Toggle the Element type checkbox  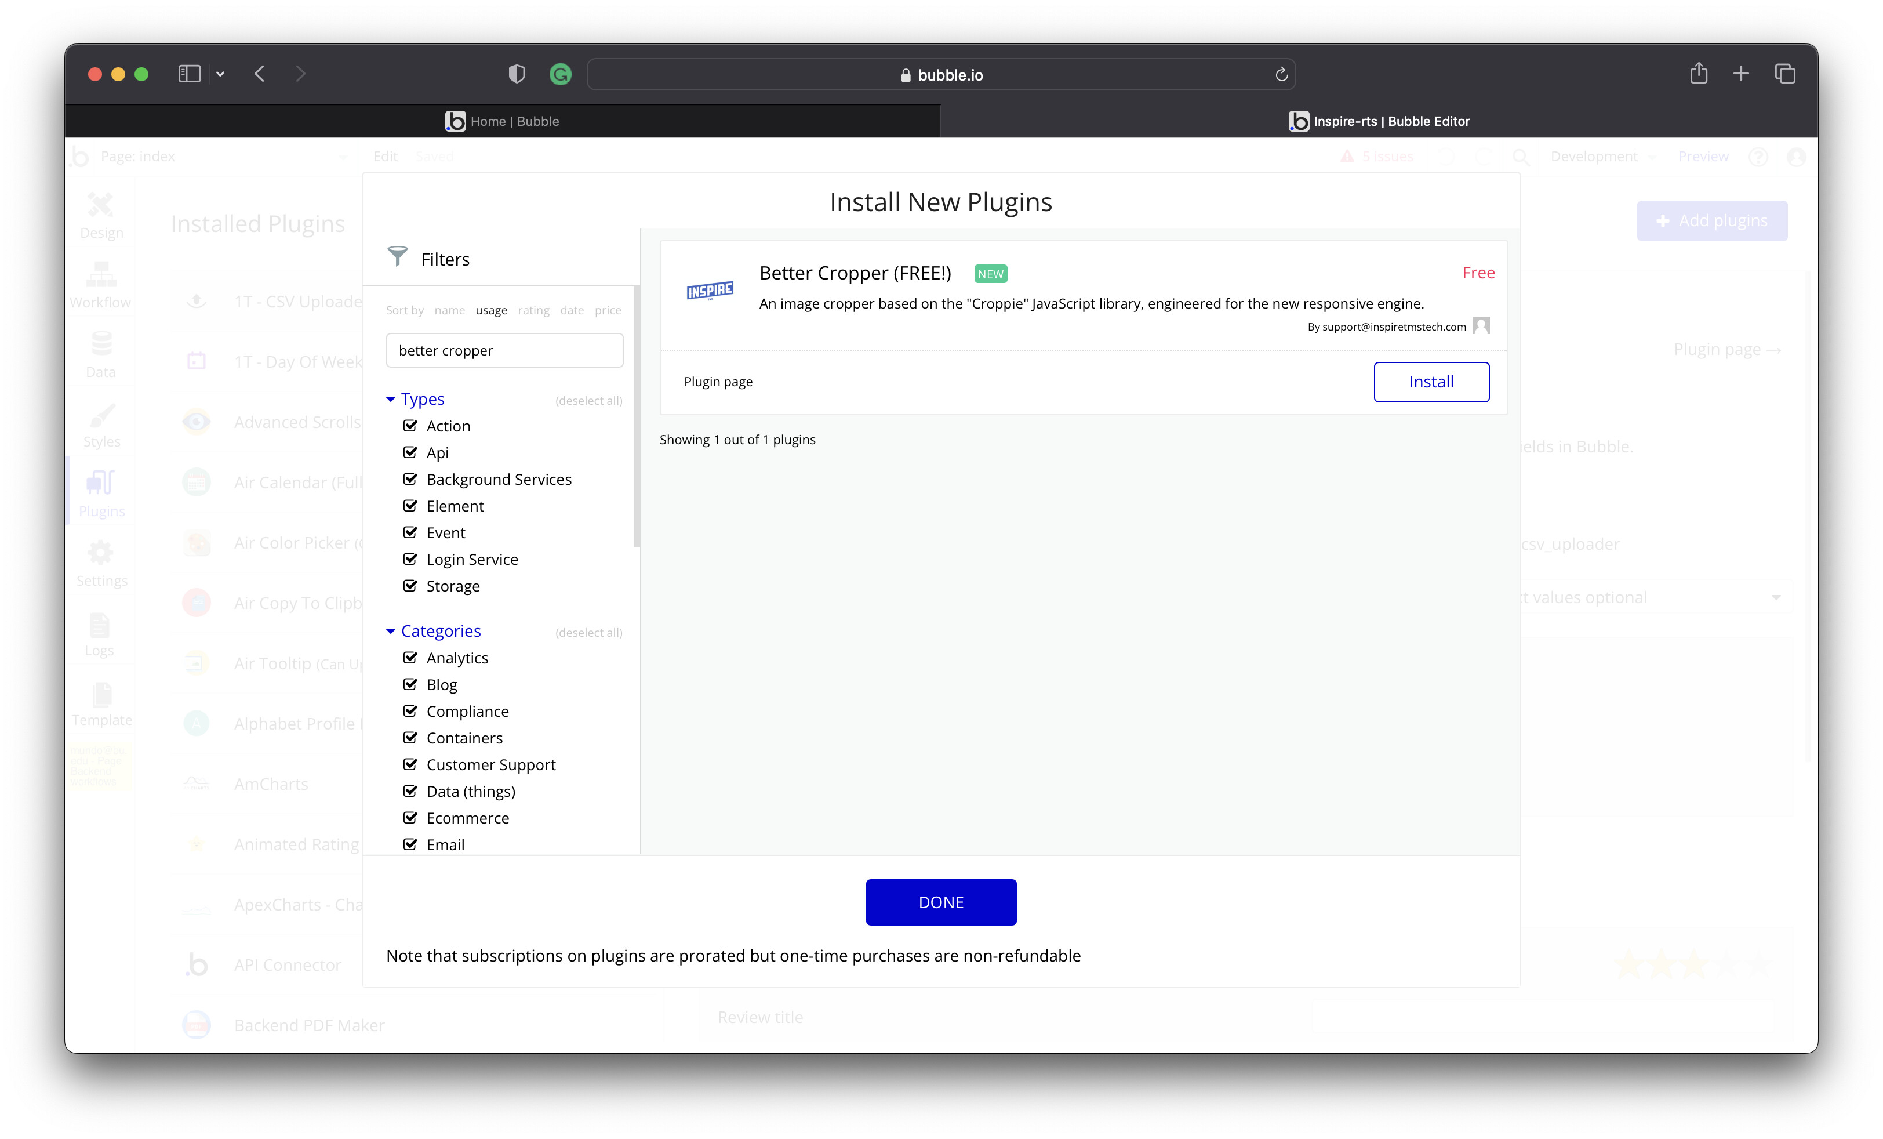point(410,506)
